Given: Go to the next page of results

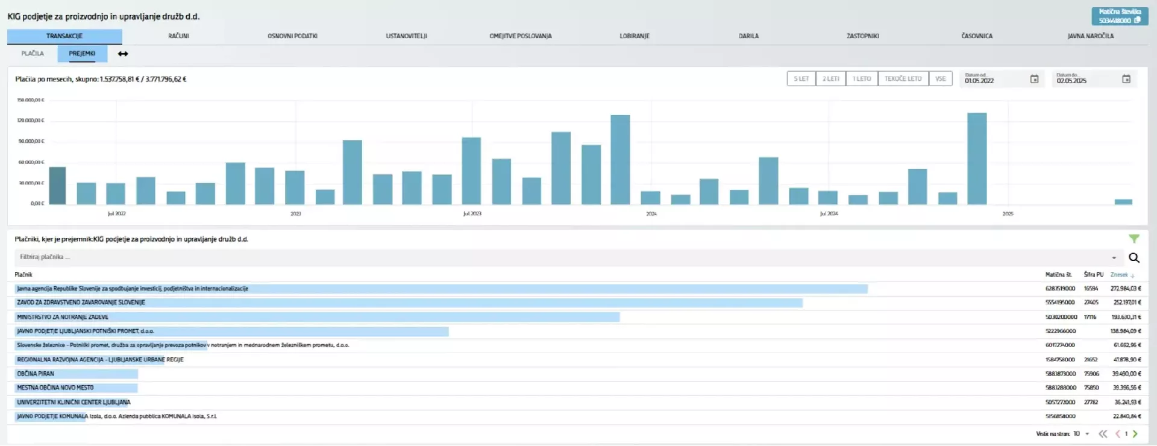Looking at the screenshot, I should pyautogui.click(x=1135, y=434).
